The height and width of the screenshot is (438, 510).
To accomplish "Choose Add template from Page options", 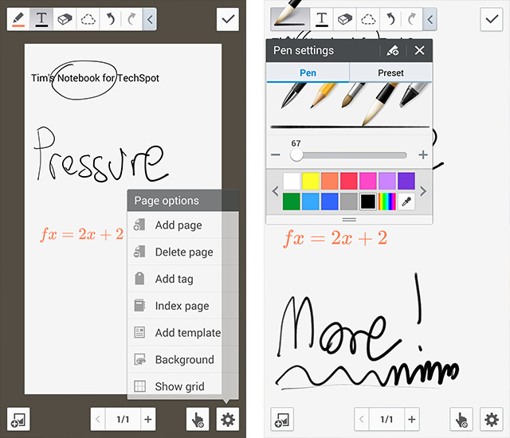I will point(187,333).
